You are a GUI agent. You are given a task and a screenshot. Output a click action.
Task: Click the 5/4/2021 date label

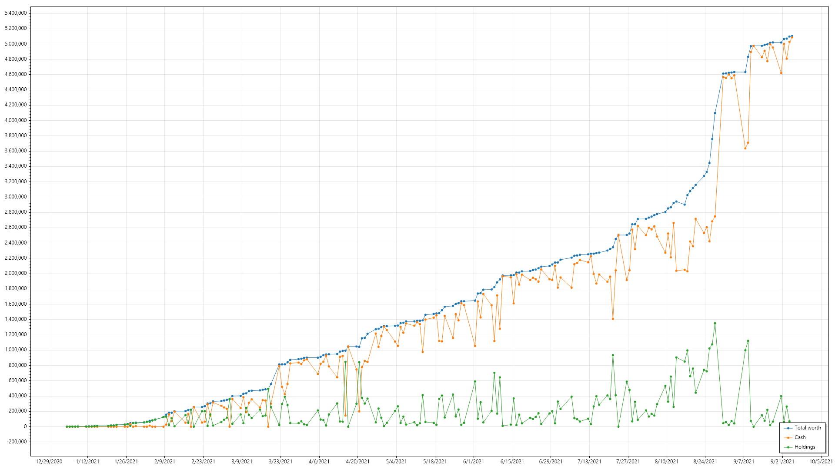(396, 462)
